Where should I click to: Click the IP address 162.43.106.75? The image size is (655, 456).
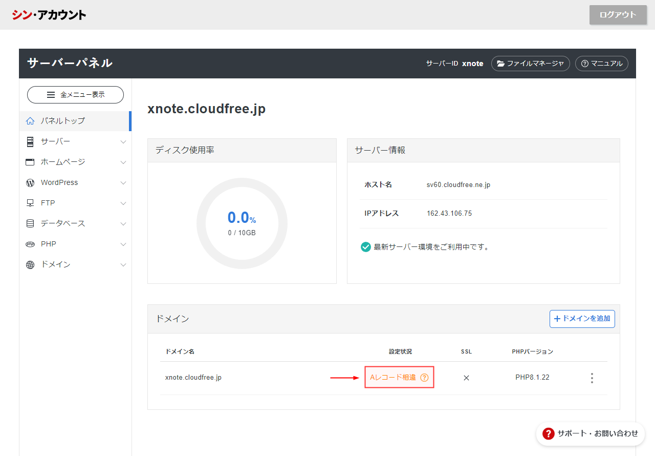pos(449,213)
